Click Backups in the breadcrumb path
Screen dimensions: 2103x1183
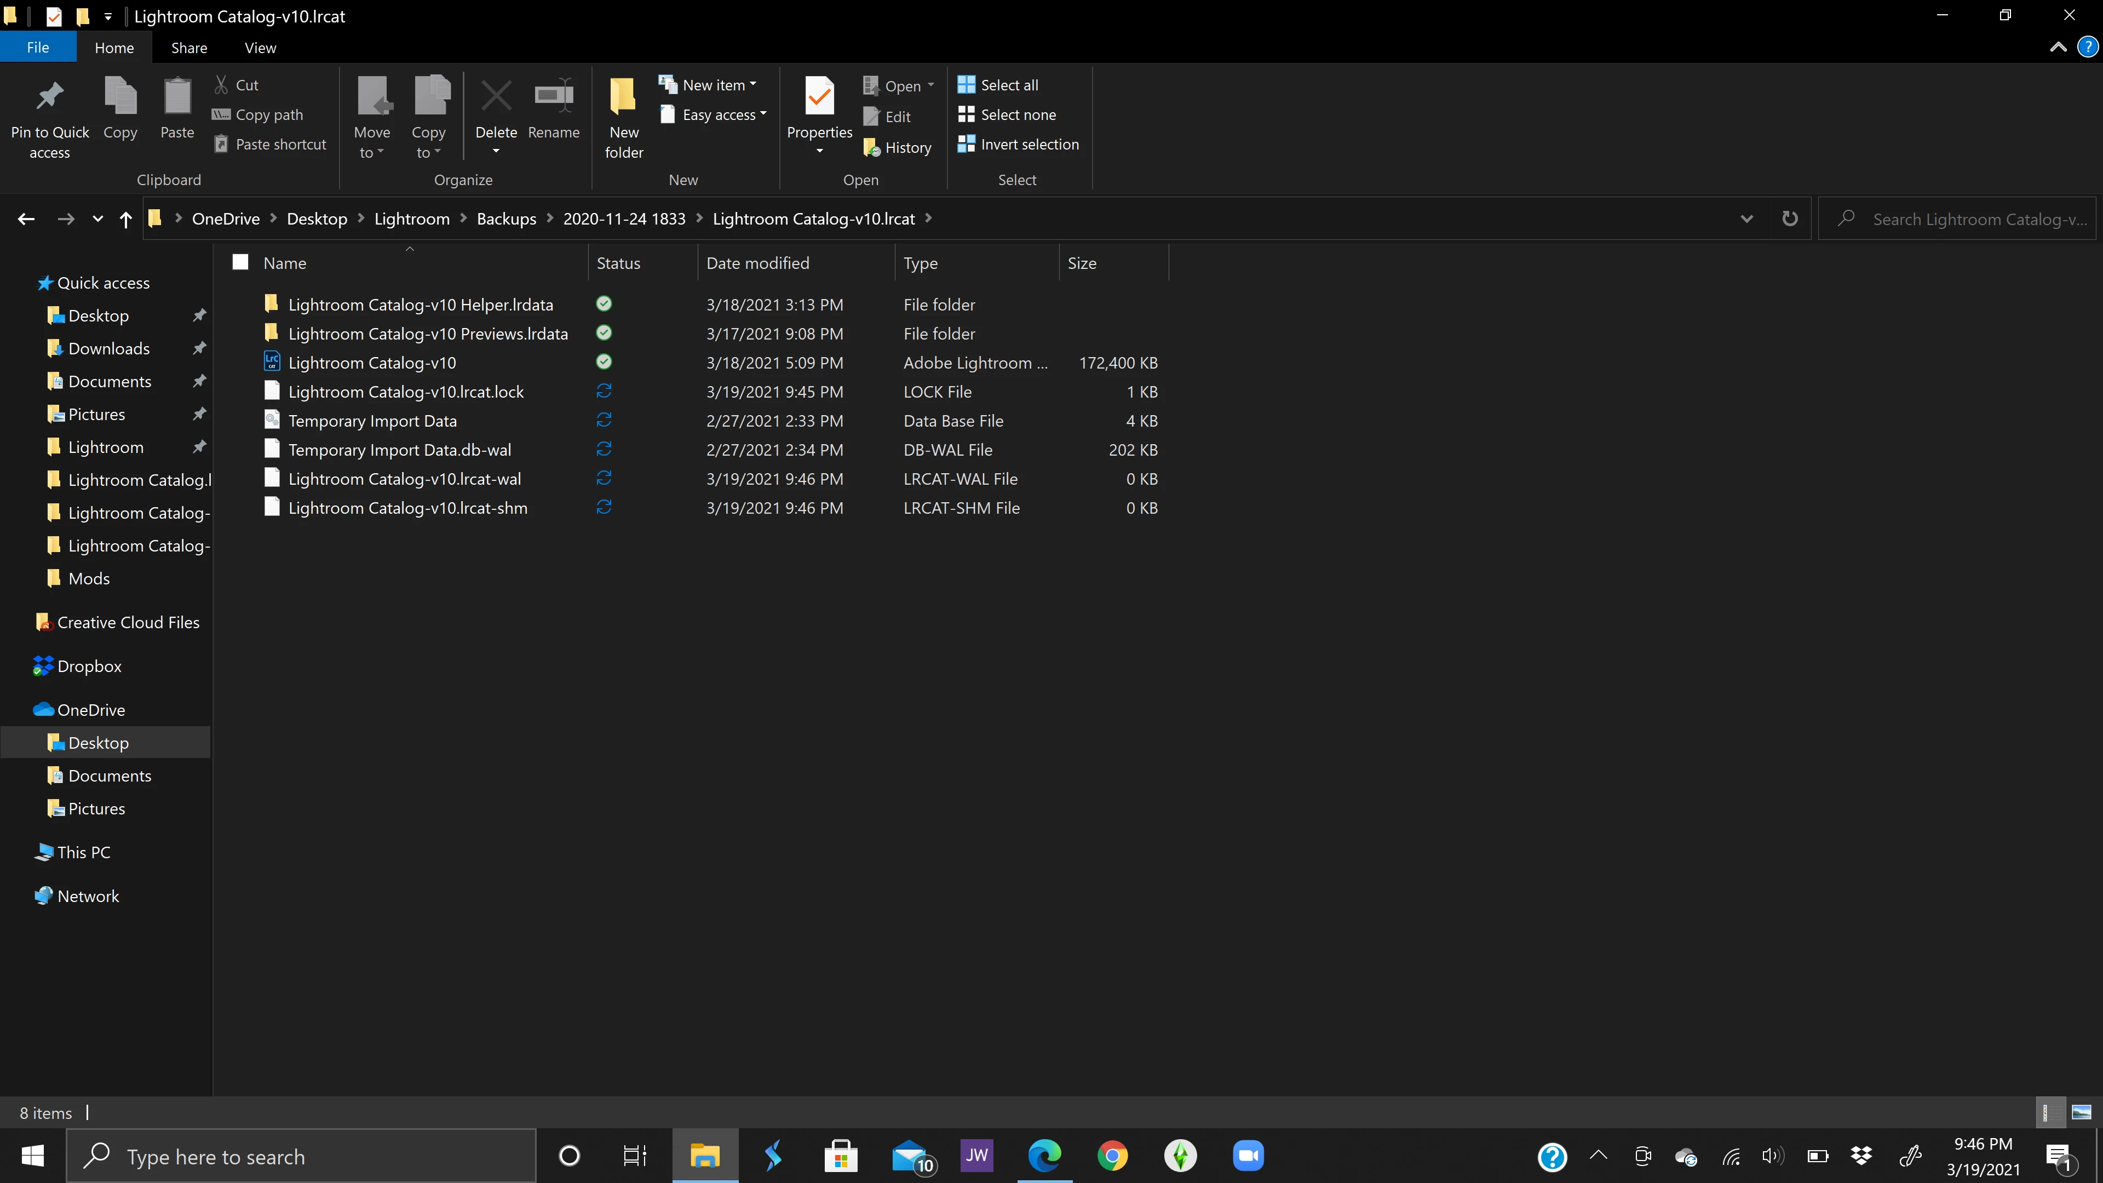coord(506,219)
